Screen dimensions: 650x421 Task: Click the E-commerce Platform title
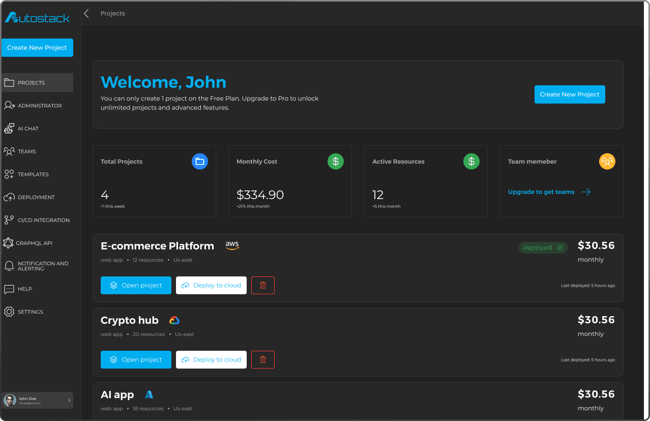pyautogui.click(x=157, y=246)
